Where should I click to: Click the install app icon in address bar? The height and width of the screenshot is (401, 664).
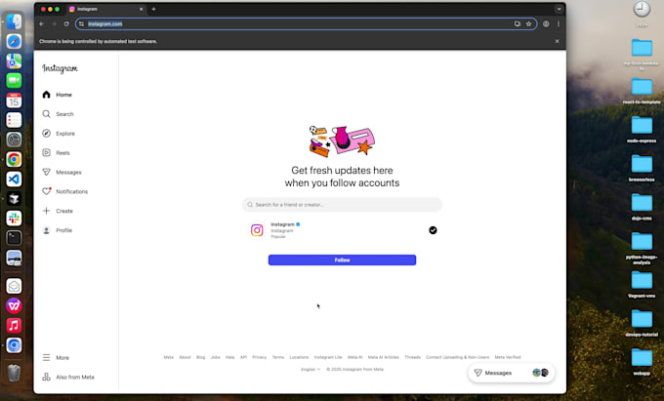click(518, 24)
